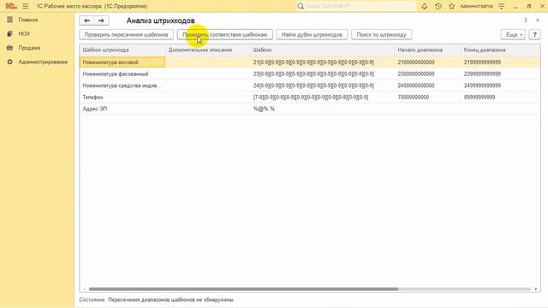This screenshot has height=308, width=548.
Task: Go back with the left arrow
Action: (86, 21)
